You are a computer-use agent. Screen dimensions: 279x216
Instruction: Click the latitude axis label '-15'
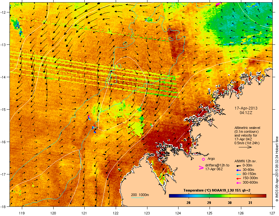click(x=3, y=109)
